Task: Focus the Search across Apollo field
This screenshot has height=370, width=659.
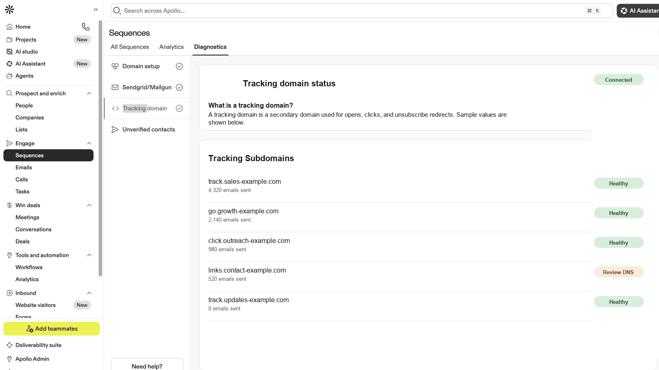Action: 362,11
